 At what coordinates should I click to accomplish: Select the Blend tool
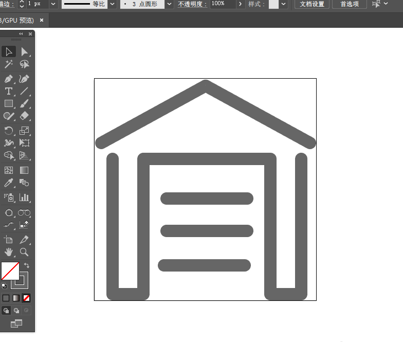24,183
